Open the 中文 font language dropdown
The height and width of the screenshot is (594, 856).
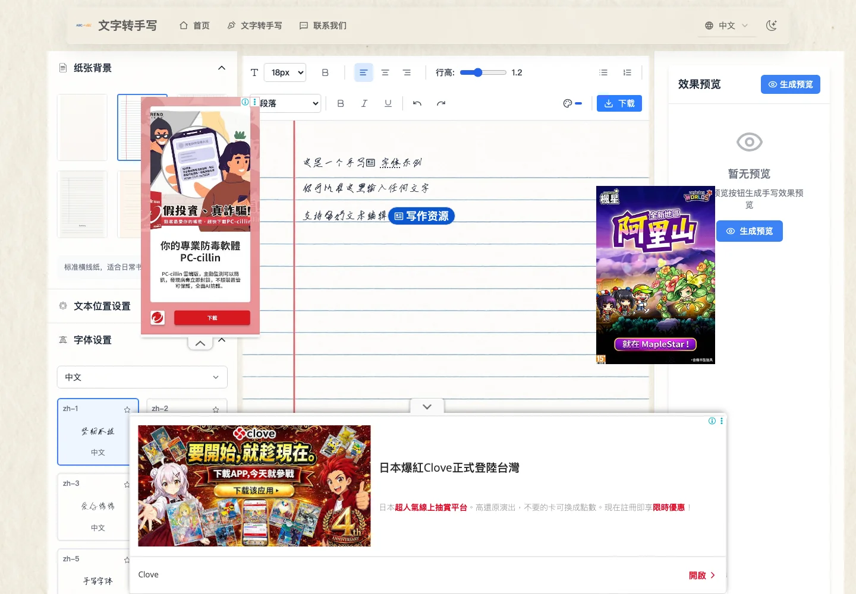142,377
